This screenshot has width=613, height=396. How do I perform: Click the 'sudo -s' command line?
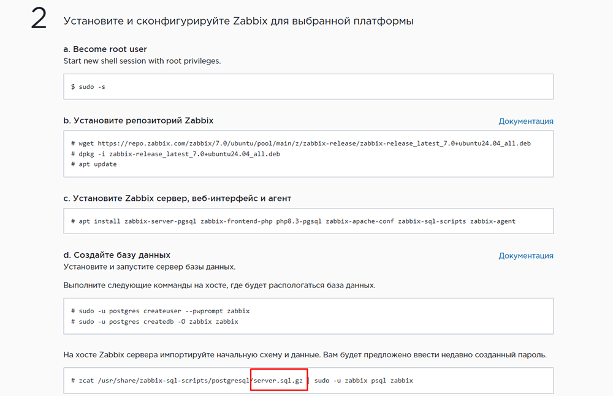88,87
